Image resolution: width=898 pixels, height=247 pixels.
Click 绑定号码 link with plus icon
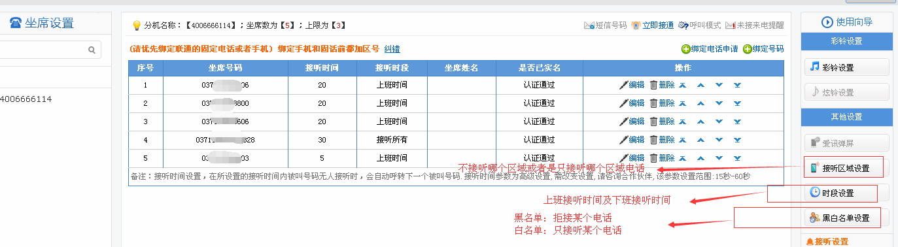click(x=763, y=49)
